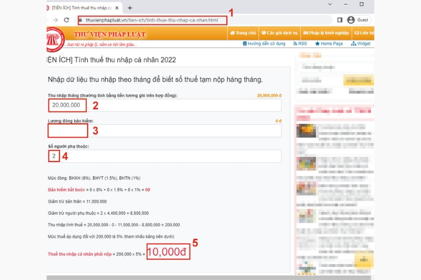
Task: Click the Hướng dẫn sử dụng link
Action: coord(264,44)
